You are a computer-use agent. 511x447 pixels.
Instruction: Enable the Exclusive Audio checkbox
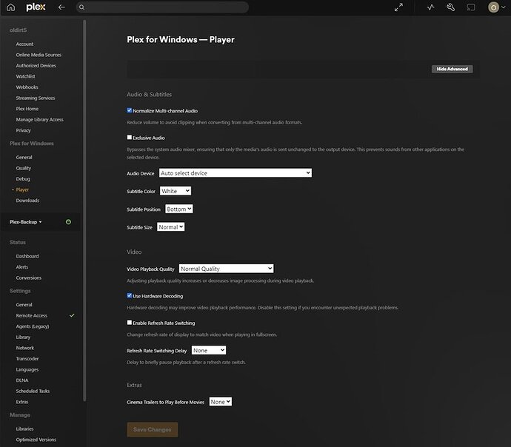click(130, 138)
